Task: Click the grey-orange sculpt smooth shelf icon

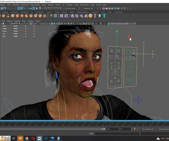Action: click(13, 16)
